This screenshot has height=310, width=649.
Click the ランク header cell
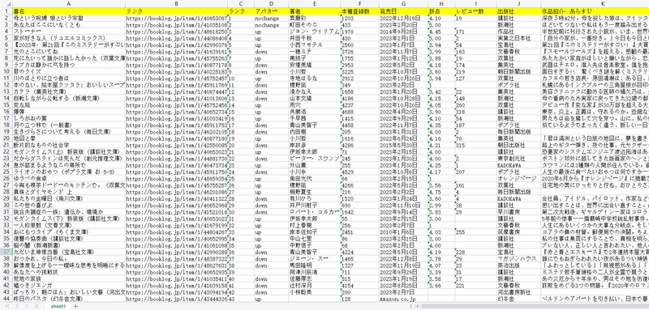(x=241, y=11)
